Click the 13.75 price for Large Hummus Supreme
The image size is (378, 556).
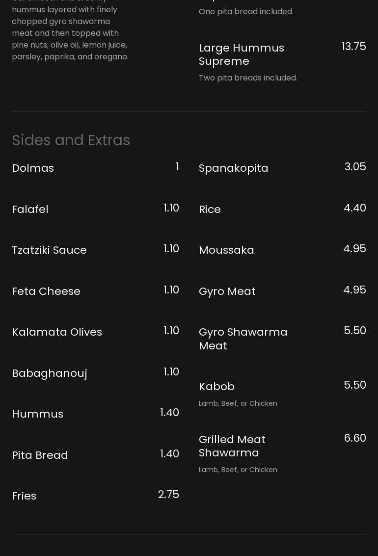353,46
